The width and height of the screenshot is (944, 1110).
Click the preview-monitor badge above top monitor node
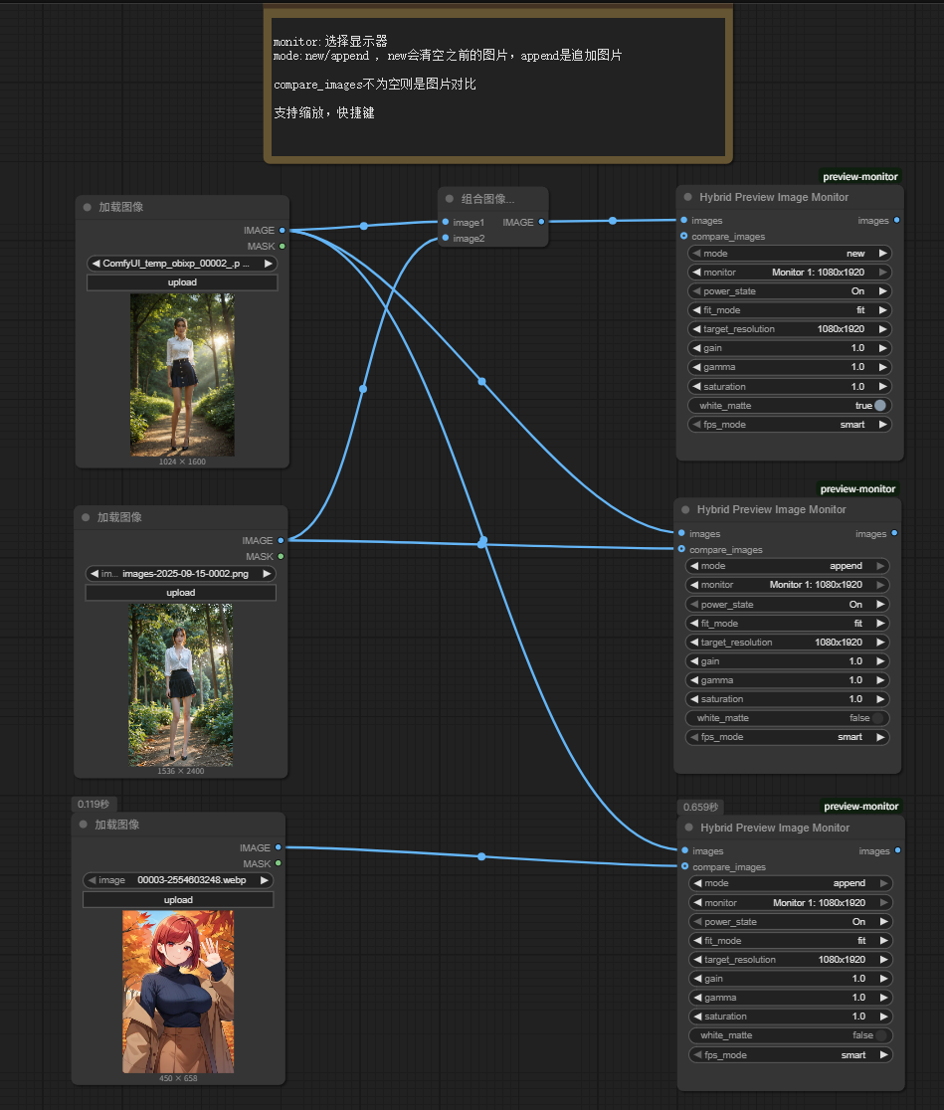pyautogui.click(x=859, y=176)
